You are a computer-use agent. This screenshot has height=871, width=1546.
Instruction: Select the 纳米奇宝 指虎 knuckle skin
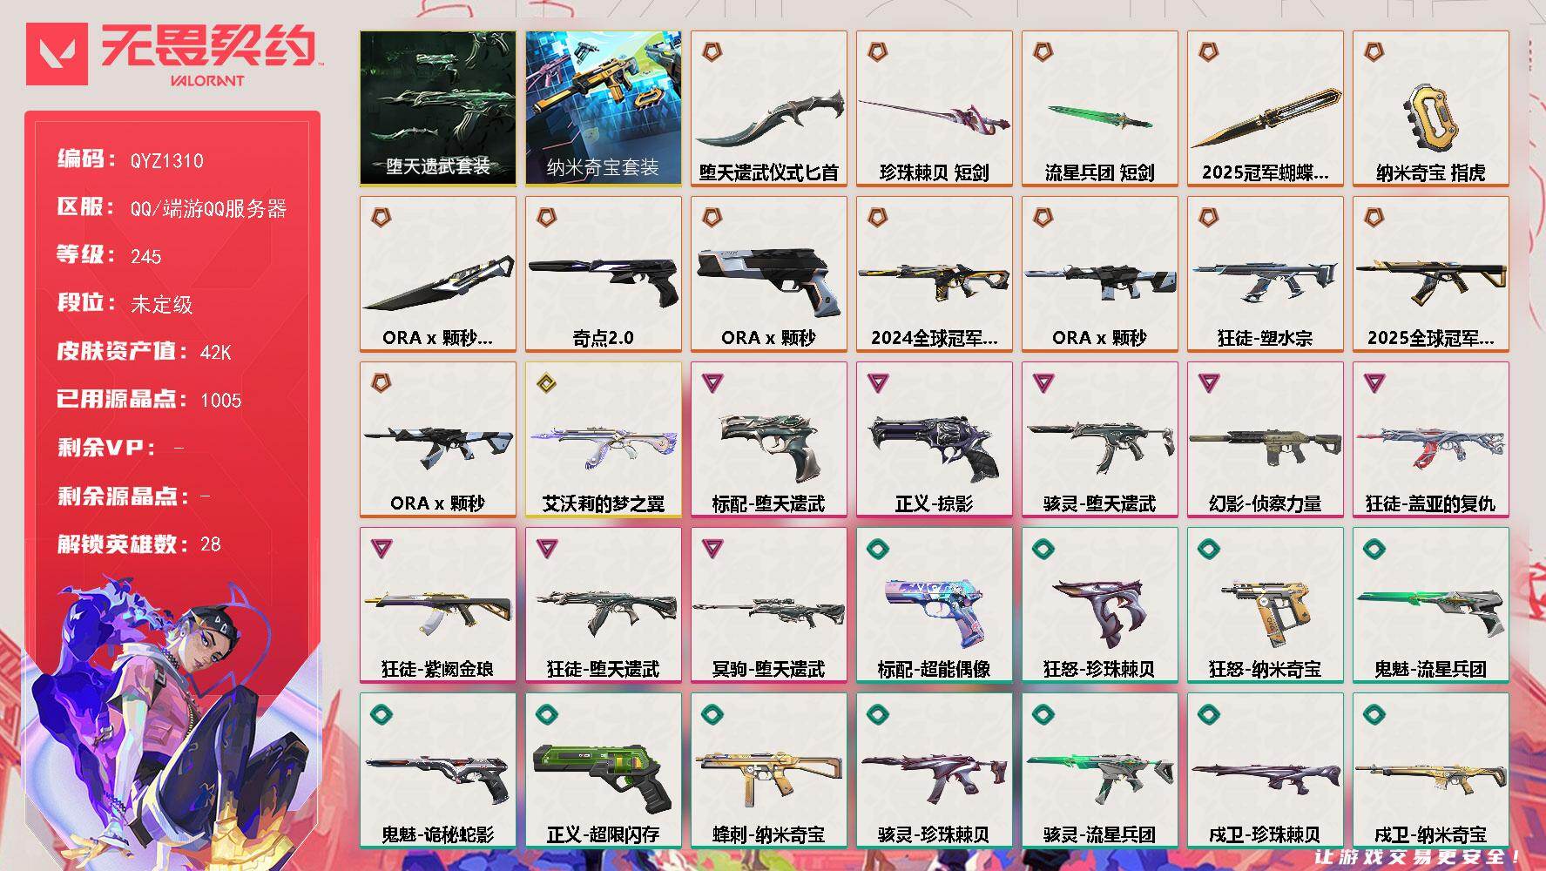(1430, 108)
